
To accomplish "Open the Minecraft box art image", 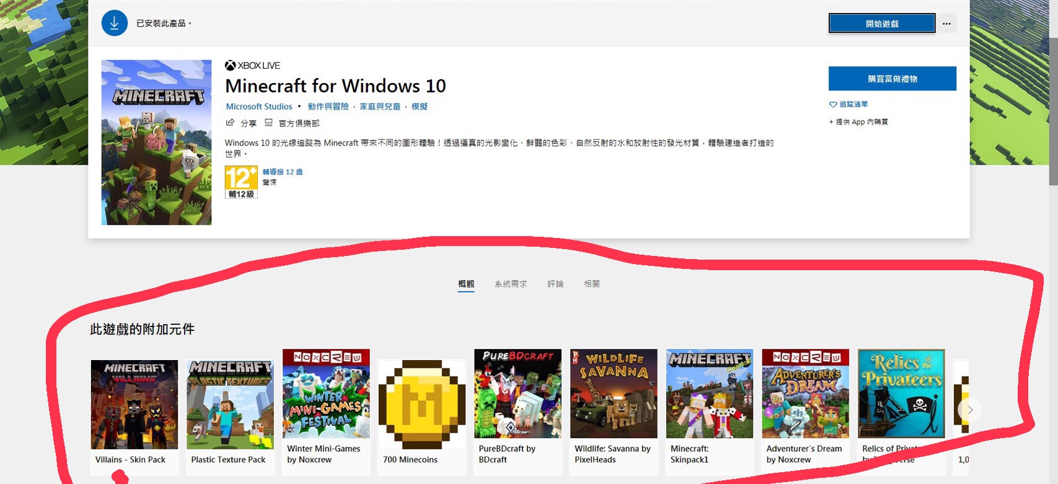I will [156, 142].
